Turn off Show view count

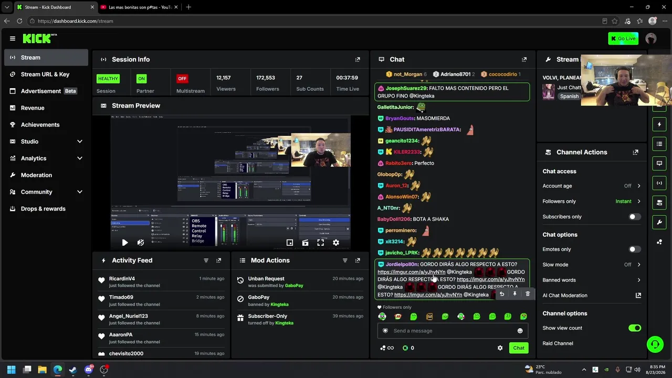point(635,328)
